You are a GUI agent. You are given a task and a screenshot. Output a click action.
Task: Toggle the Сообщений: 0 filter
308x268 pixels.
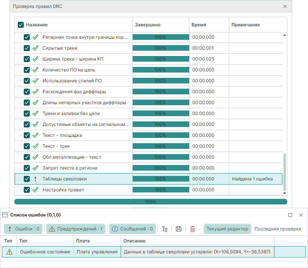click(132, 229)
